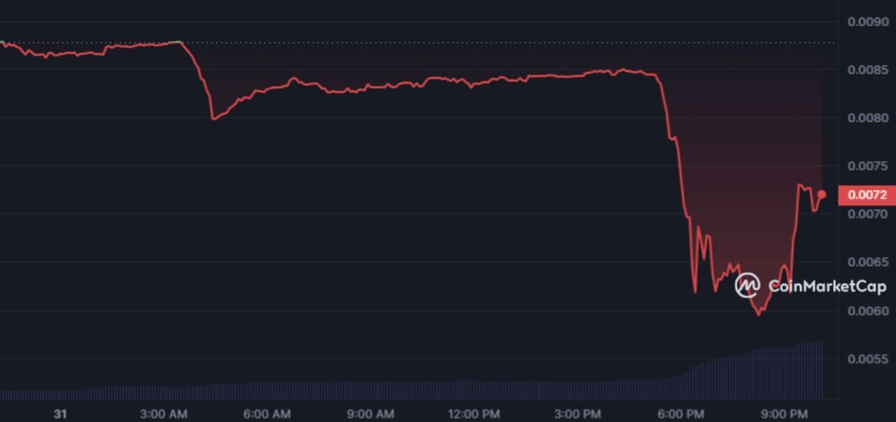The width and height of the screenshot is (896, 422).
Task: Select the 3:00 PM time axis label
Action: [x=577, y=414]
